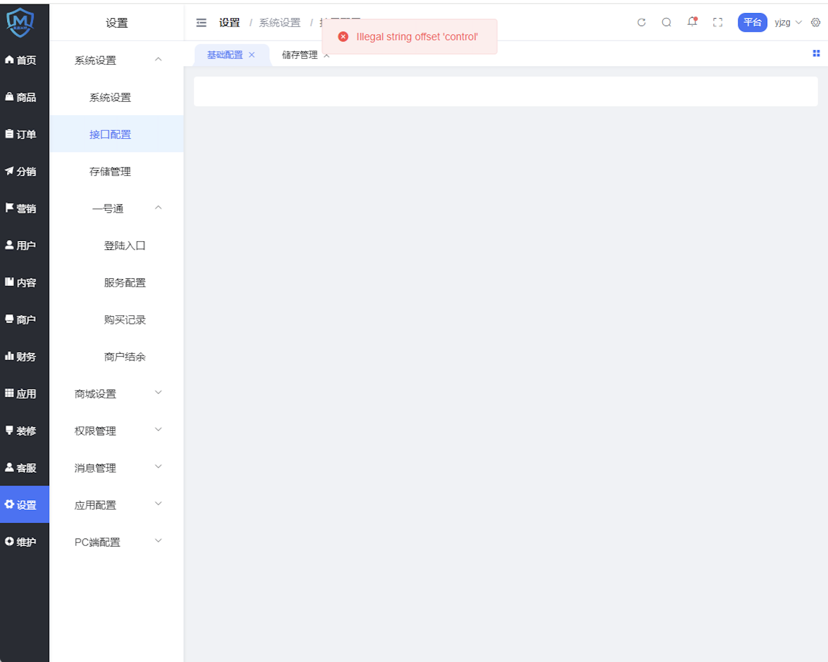Image resolution: width=828 pixels, height=662 pixels.
Task: Click the refresh icon in the header
Action: 641,22
